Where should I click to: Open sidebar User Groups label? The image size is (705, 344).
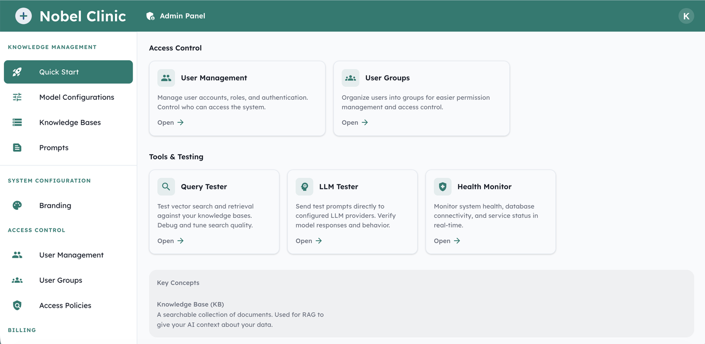point(61,280)
